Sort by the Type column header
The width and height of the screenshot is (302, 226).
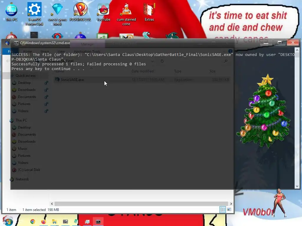coord(177,71)
